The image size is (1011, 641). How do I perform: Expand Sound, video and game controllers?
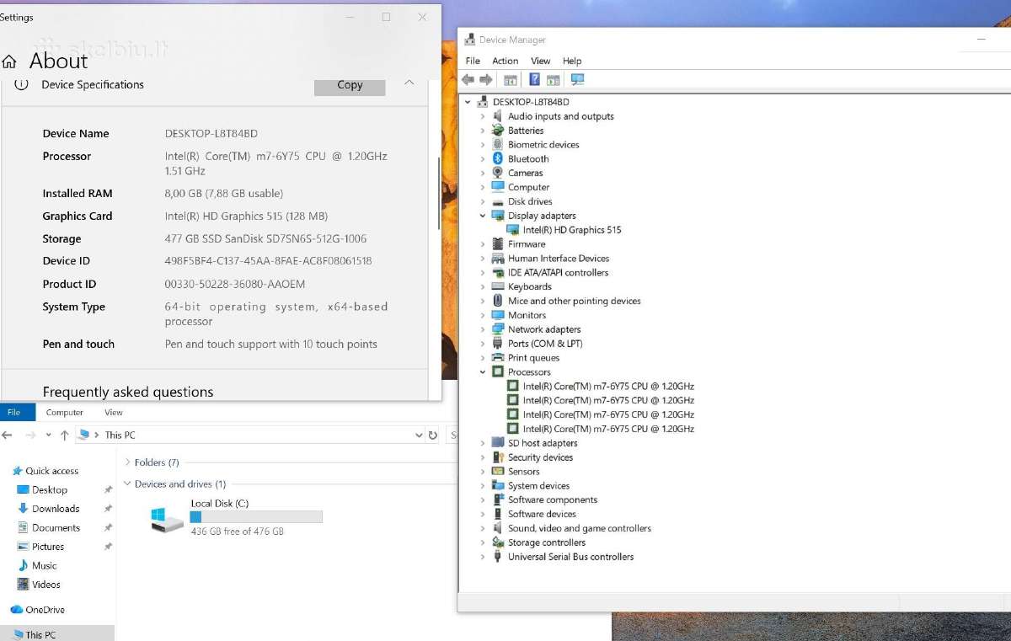483,528
